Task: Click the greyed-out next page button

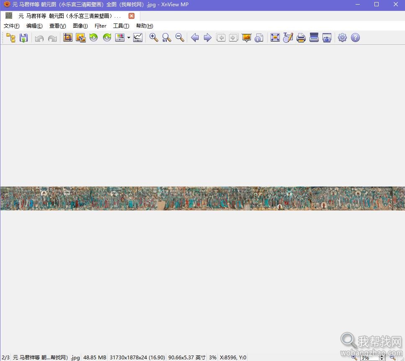Action: pyautogui.click(x=234, y=38)
